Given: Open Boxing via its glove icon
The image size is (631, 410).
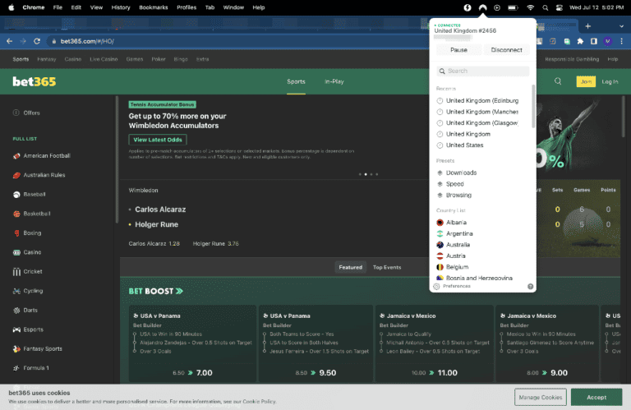Looking at the screenshot, I should coord(16,233).
